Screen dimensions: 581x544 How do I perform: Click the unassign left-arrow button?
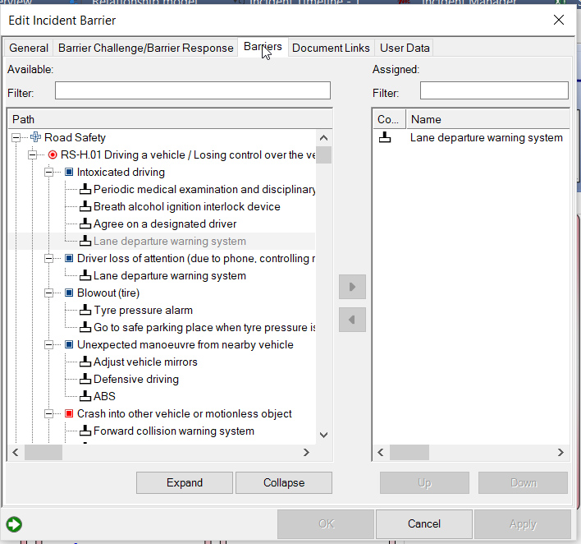352,320
